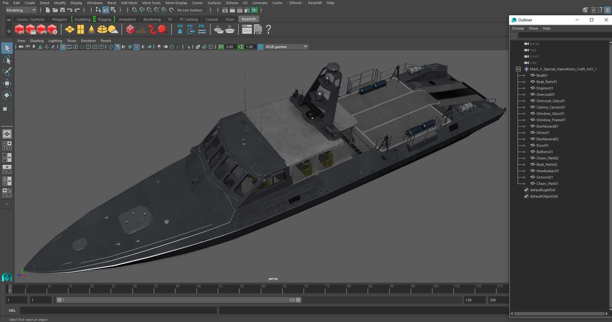
Task: Open the shelf tab options menu
Action: pos(9,20)
